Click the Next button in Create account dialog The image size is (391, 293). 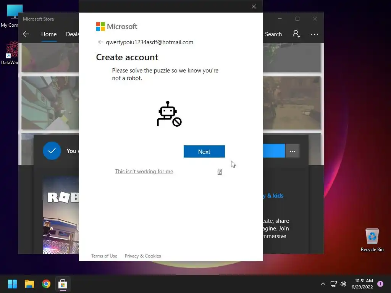(204, 151)
